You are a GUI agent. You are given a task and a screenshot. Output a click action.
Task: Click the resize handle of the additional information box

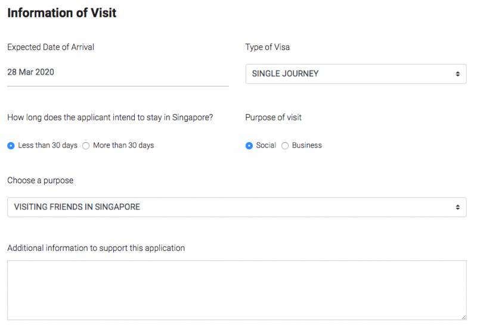(463, 317)
